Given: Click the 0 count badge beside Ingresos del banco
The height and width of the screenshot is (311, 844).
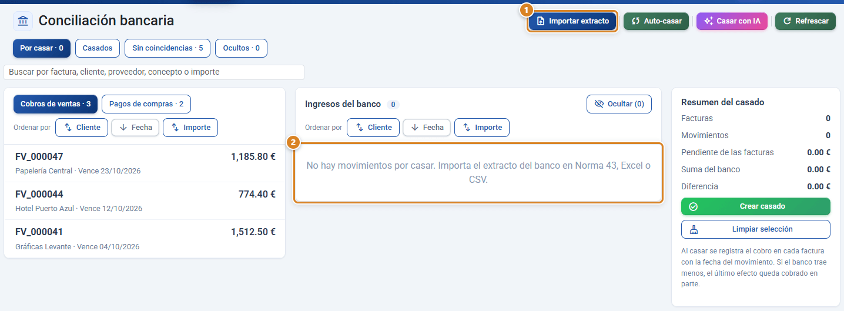Looking at the screenshot, I should coord(393,105).
